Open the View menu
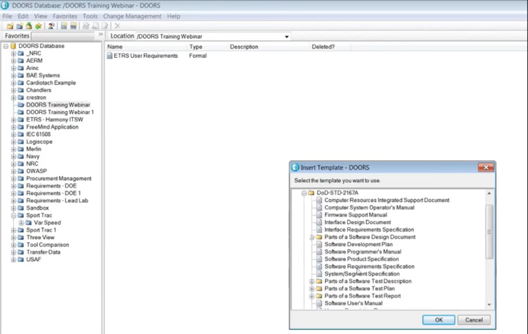 [41, 16]
